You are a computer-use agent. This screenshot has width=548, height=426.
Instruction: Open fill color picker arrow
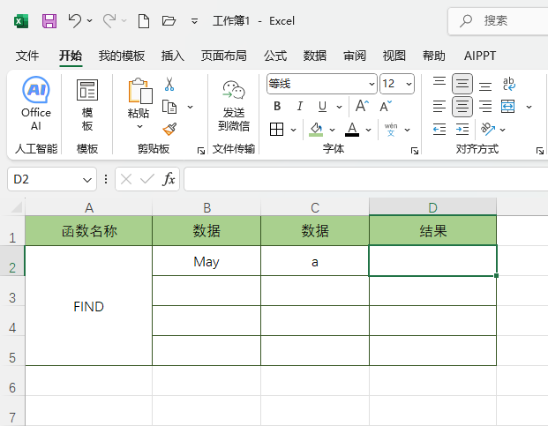click(332, 130)
